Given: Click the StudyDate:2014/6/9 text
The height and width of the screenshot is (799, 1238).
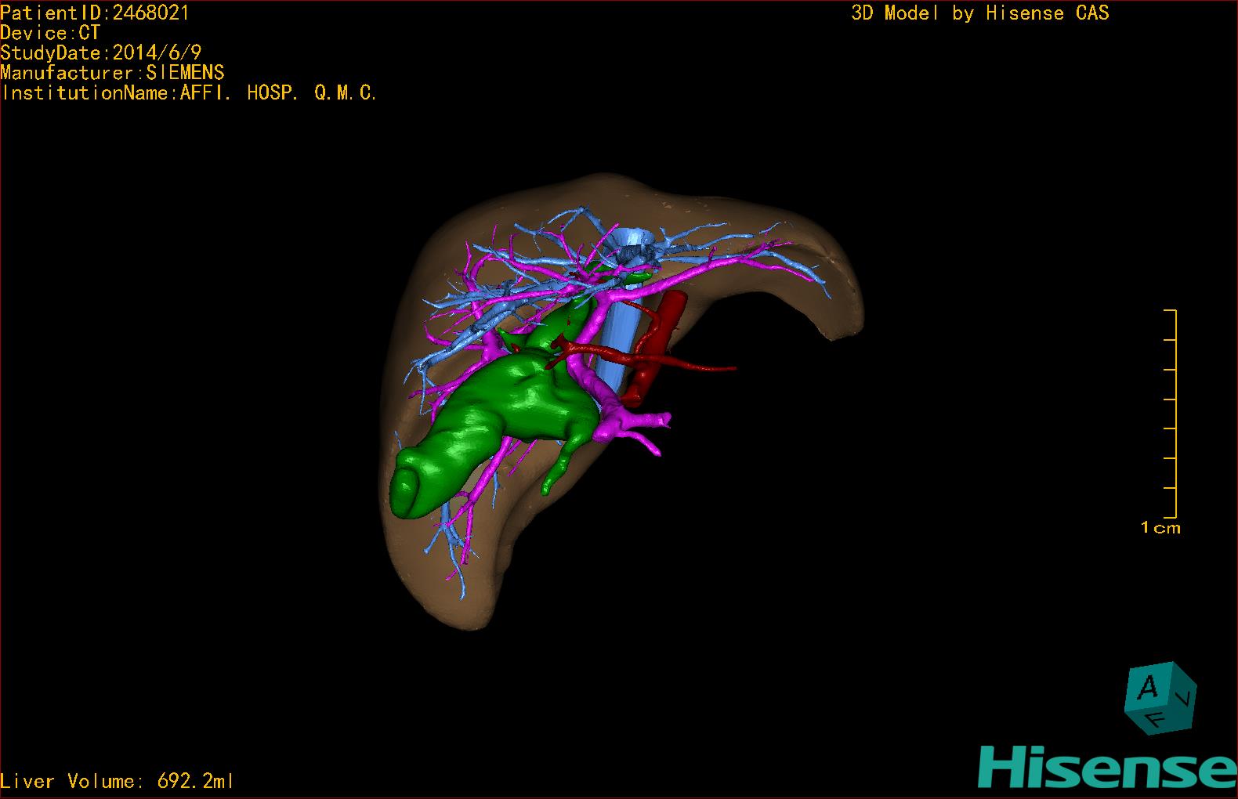Looking at the screenshot, I should tap(101, 52).
